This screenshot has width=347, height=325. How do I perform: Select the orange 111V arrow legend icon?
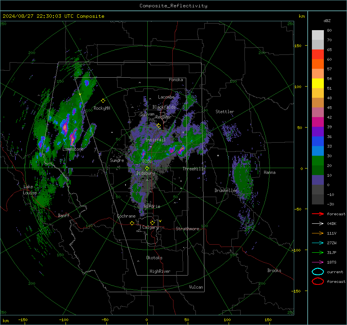click(318, 233)
